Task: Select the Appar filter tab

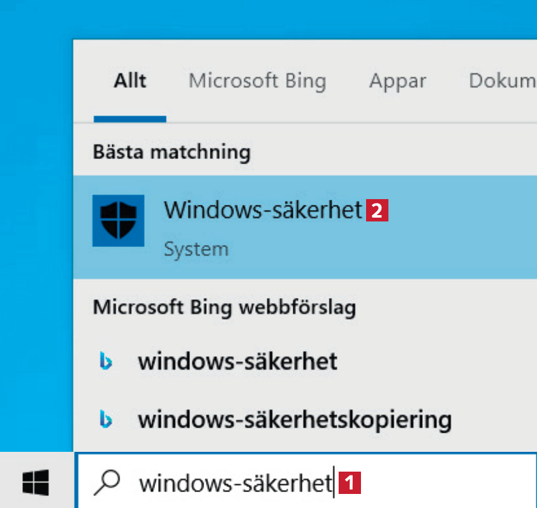Action: click(x=397, y=82)
